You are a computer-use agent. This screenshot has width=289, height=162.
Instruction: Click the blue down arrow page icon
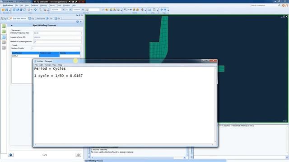coord(162,9)
